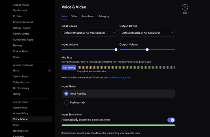Click 'Playing back your beautiful voice' text

(92, 71)
